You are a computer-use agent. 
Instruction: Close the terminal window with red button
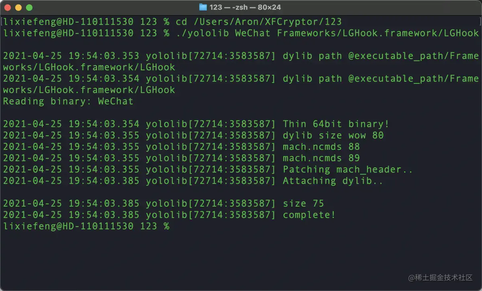8,8
